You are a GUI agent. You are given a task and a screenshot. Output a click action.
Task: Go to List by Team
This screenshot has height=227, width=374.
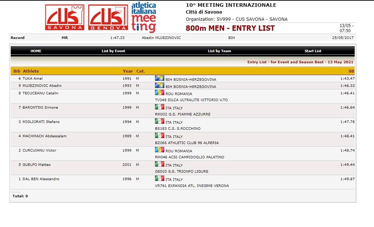(x=219, y=51)
